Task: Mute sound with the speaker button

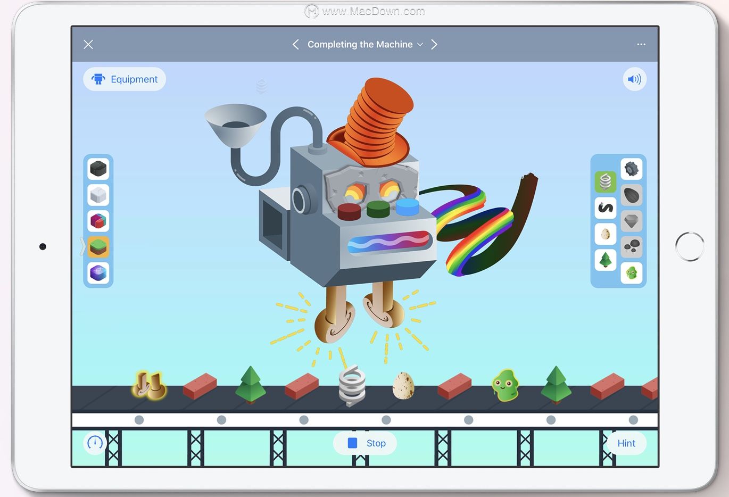Action: pyautogui.click(x=634, y=79)
